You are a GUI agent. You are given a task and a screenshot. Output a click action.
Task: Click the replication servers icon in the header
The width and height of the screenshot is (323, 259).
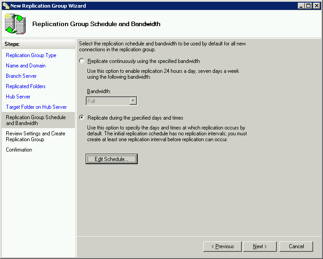pyautogui.click(x=15, y=24)
